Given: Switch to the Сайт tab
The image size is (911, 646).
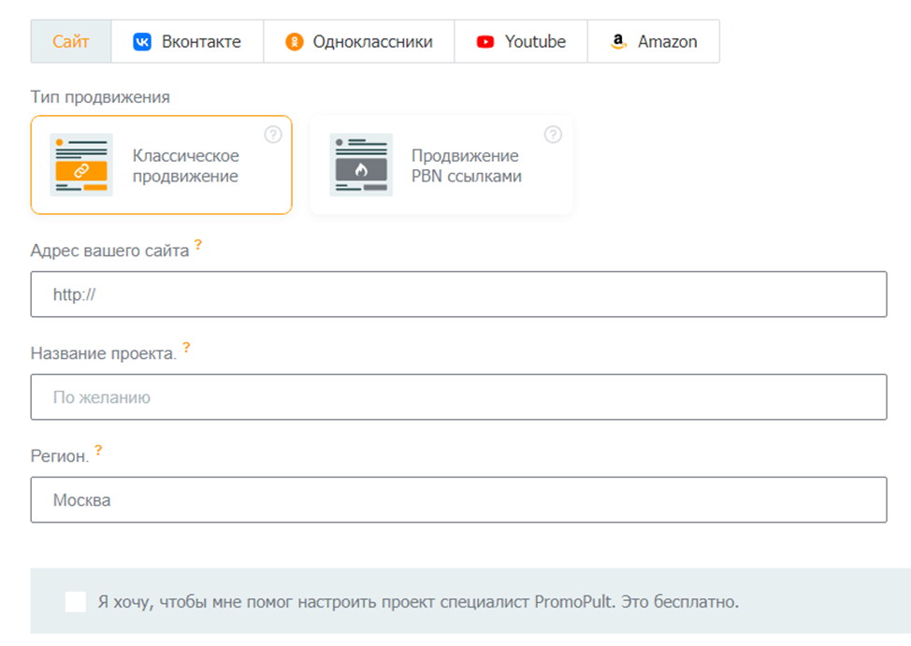Looking at the screenshot, I should point(71,42).
